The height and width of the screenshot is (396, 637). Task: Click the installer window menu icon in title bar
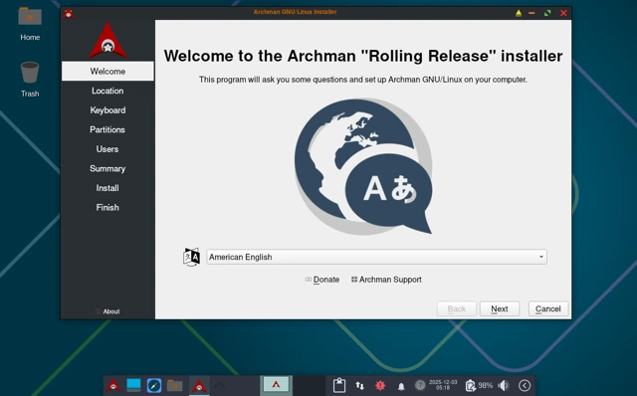tap(69, 13)
